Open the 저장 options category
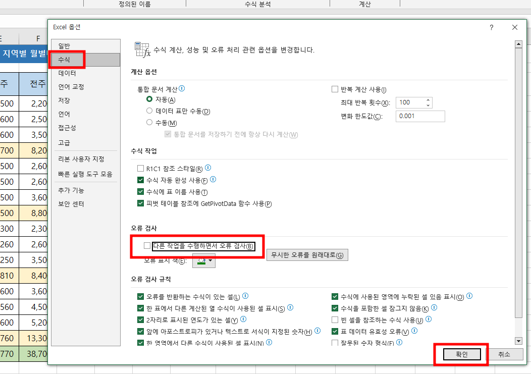The width and height of the screenshot is (531, 374). point(85,100)
